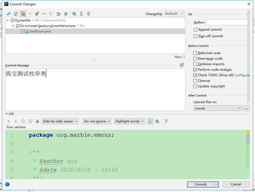This screenshot has width=255, height=192.
Task: Open the Commit button dropdown arrow
Action: 216,184
